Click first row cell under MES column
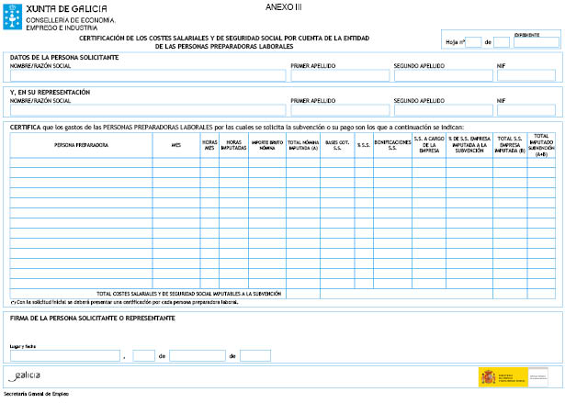Viewport: 565px width, 403px height. [x=176, y=162]
